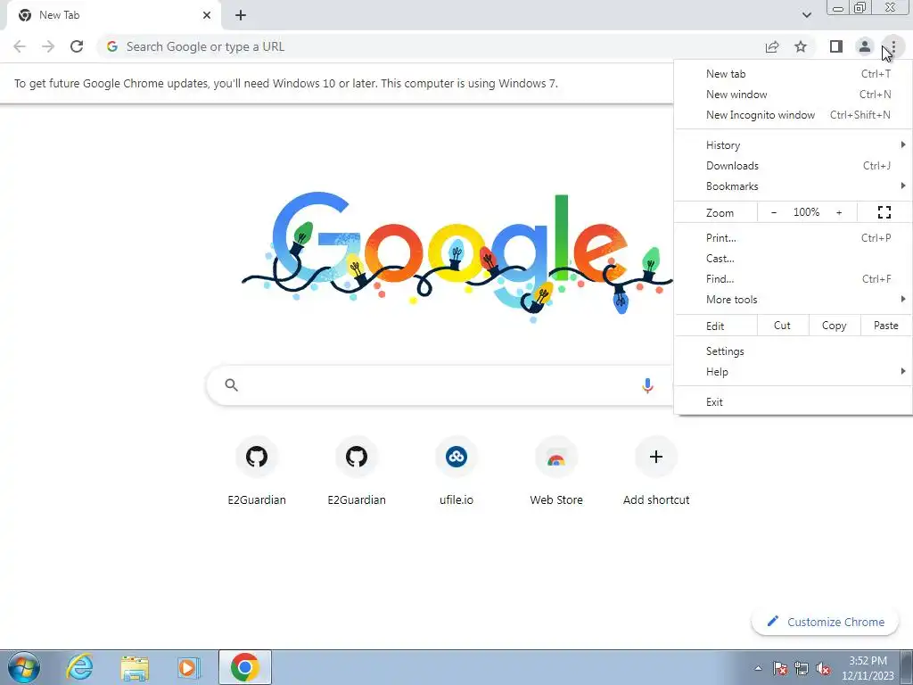
Task: Open the Web Store shortcut
Action: 556,472
